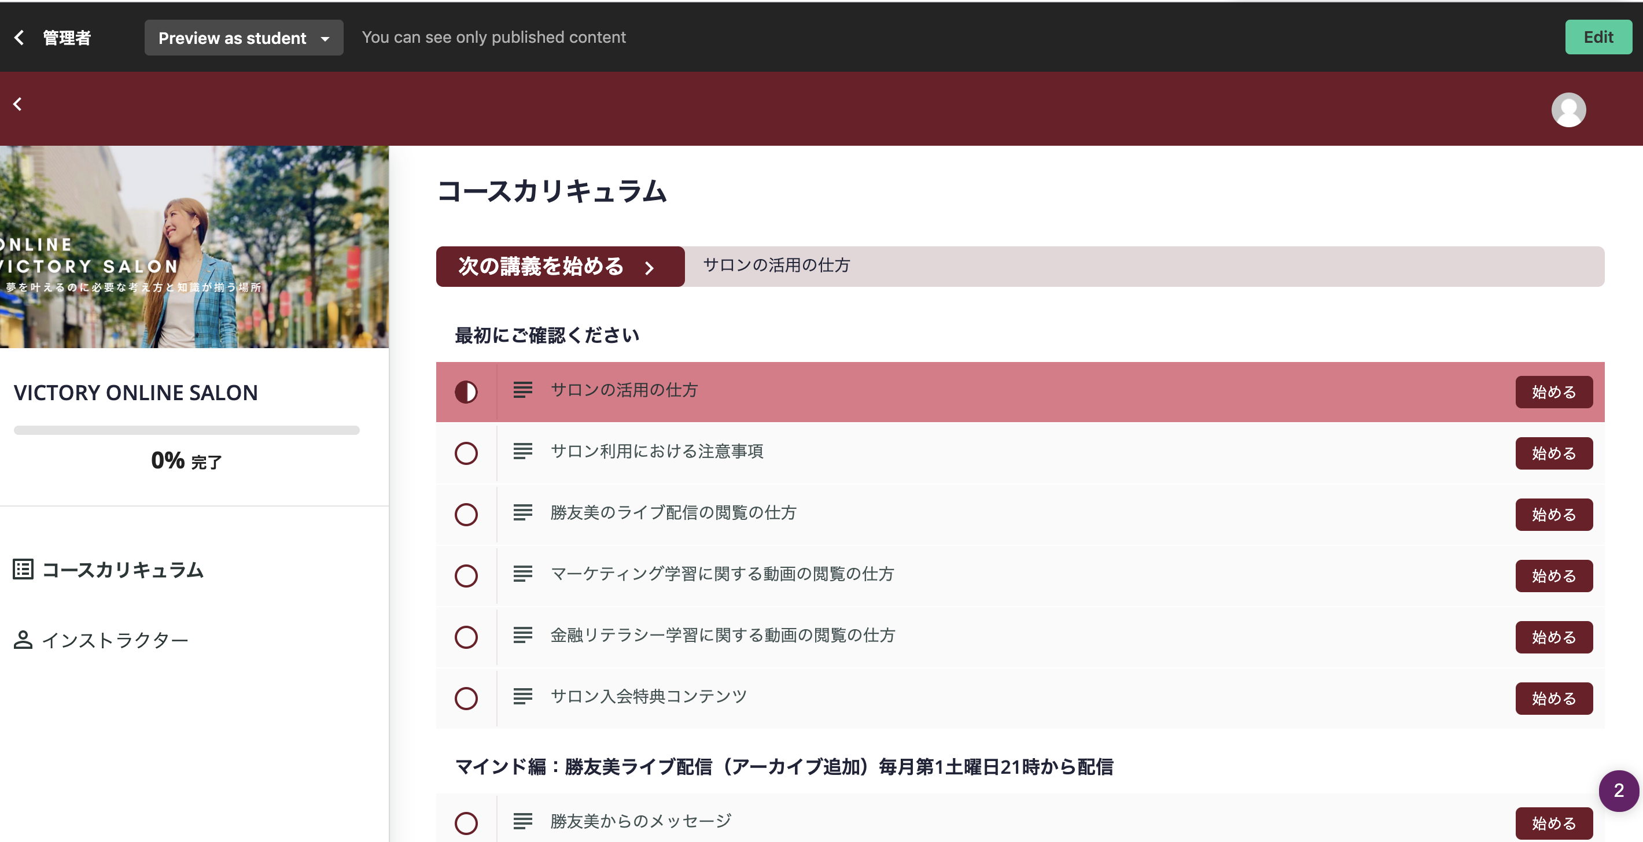Click the Victory Online Salon course thumbnail
The image size is (1643, 842).
(194, 248)
